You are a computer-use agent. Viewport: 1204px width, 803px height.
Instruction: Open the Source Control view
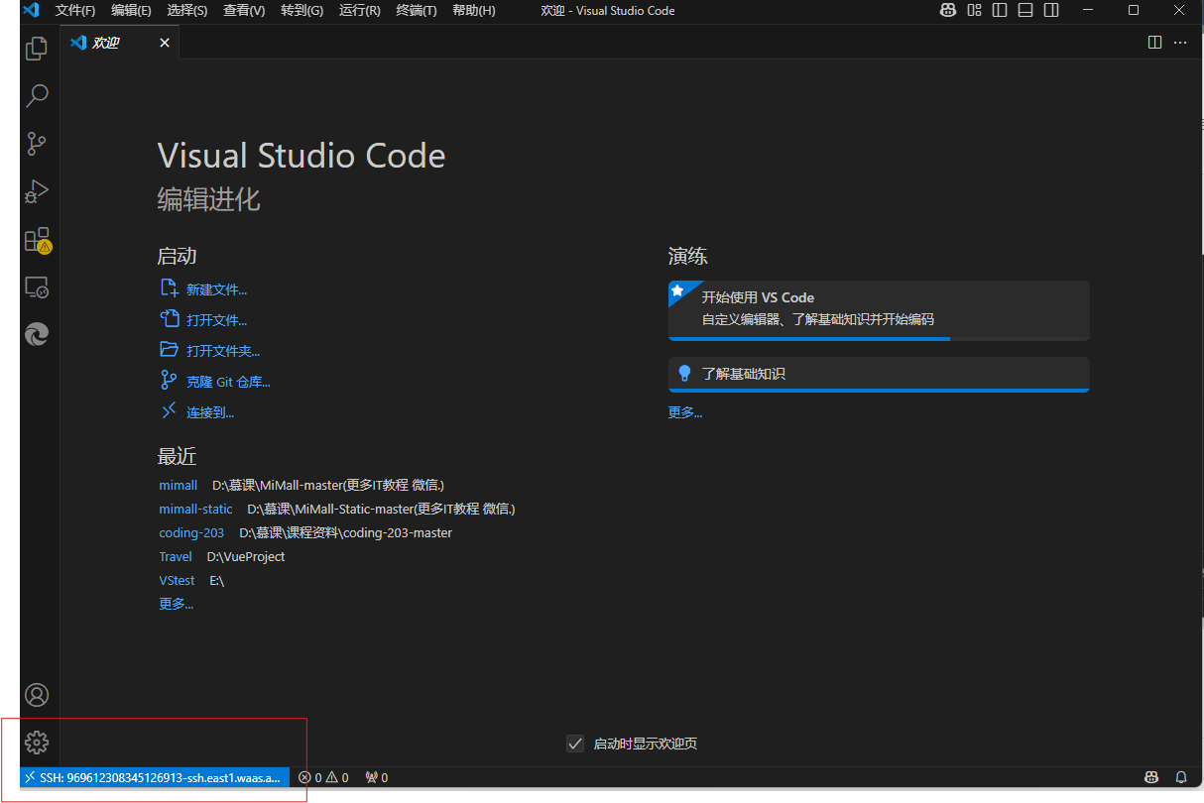point(37,143)
